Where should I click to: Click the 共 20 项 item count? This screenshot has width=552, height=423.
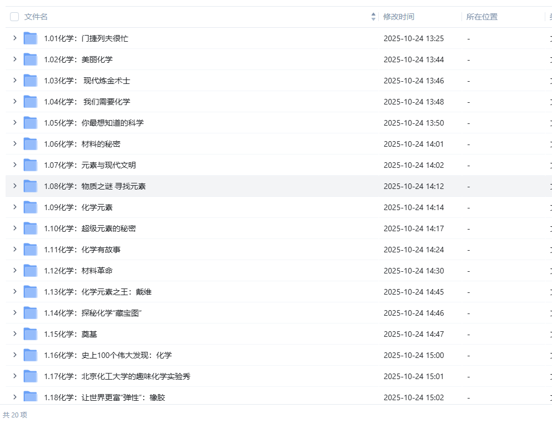[15, 415]
